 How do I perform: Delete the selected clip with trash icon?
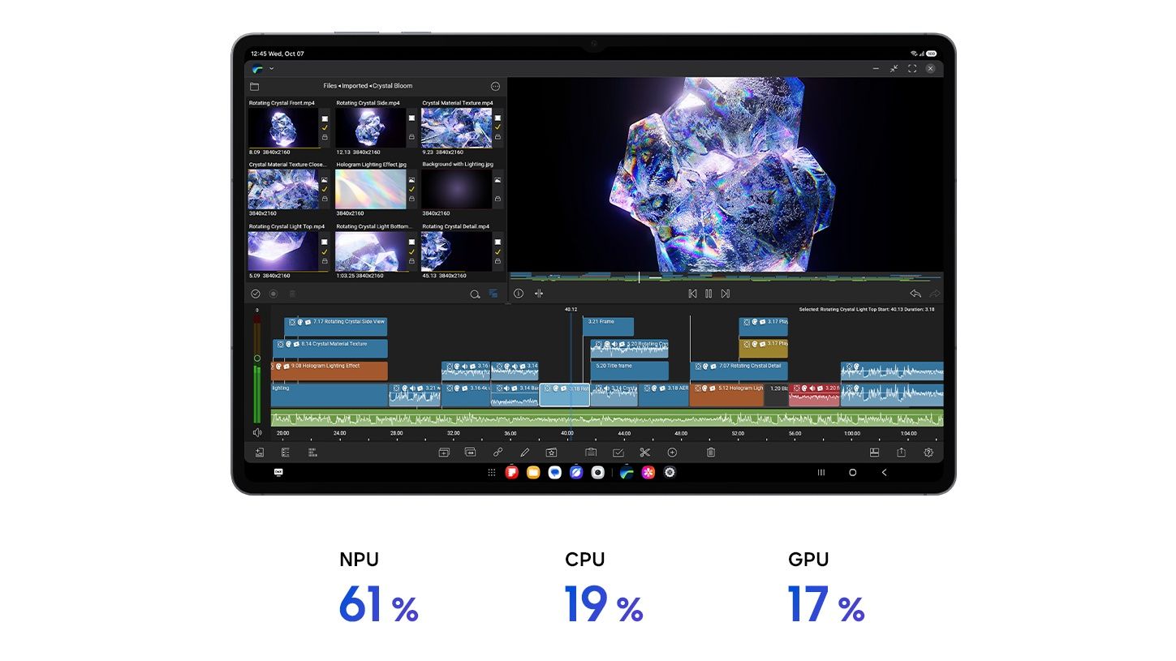tap(710, 453)
